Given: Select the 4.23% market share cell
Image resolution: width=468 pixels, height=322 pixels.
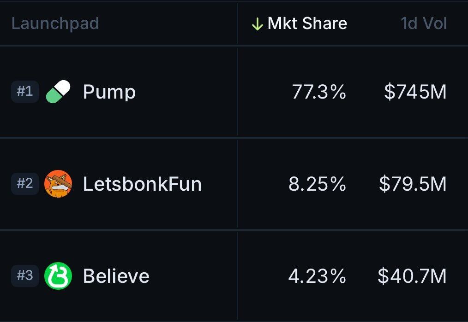Looking at the screenshot, I should coord(317,276).
